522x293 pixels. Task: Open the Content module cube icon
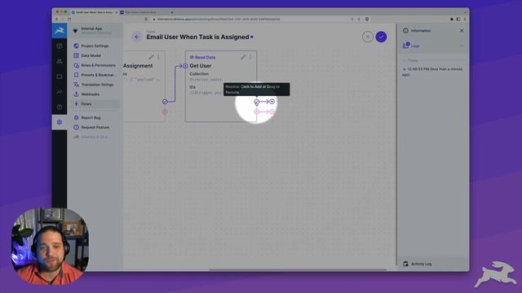[x=60, y=46]
